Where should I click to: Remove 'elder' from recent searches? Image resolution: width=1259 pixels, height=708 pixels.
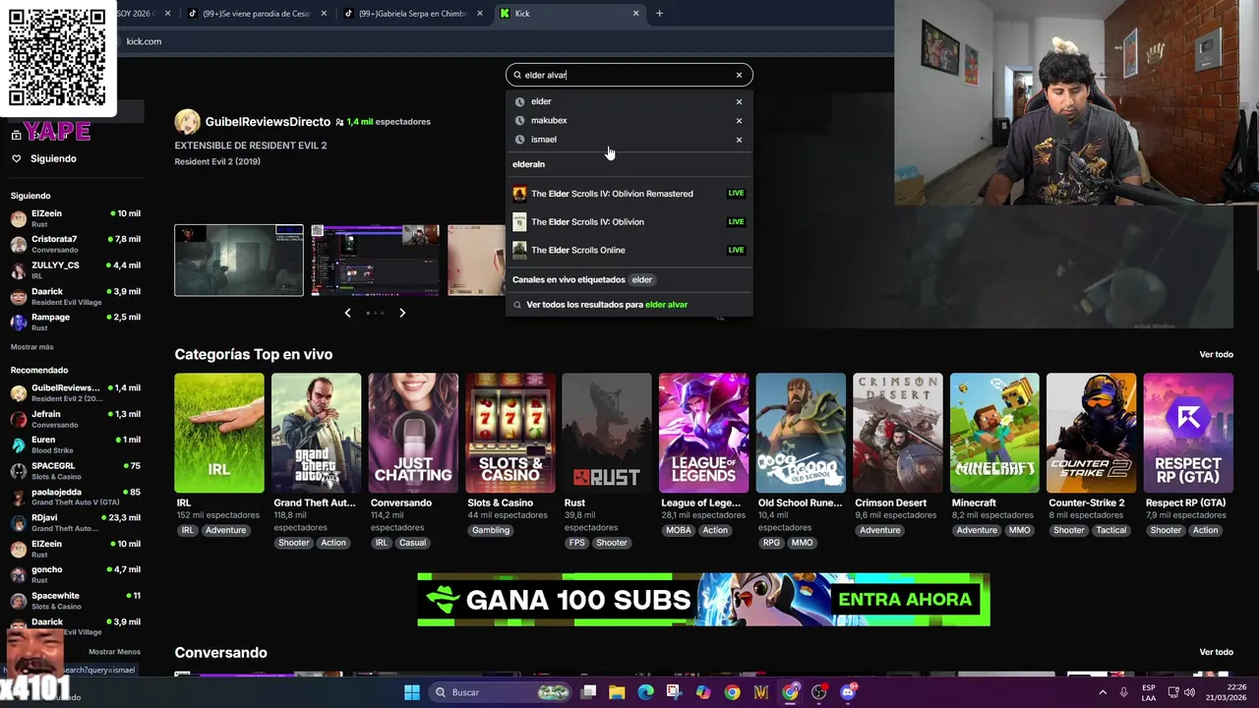click(x=739, y=101)
